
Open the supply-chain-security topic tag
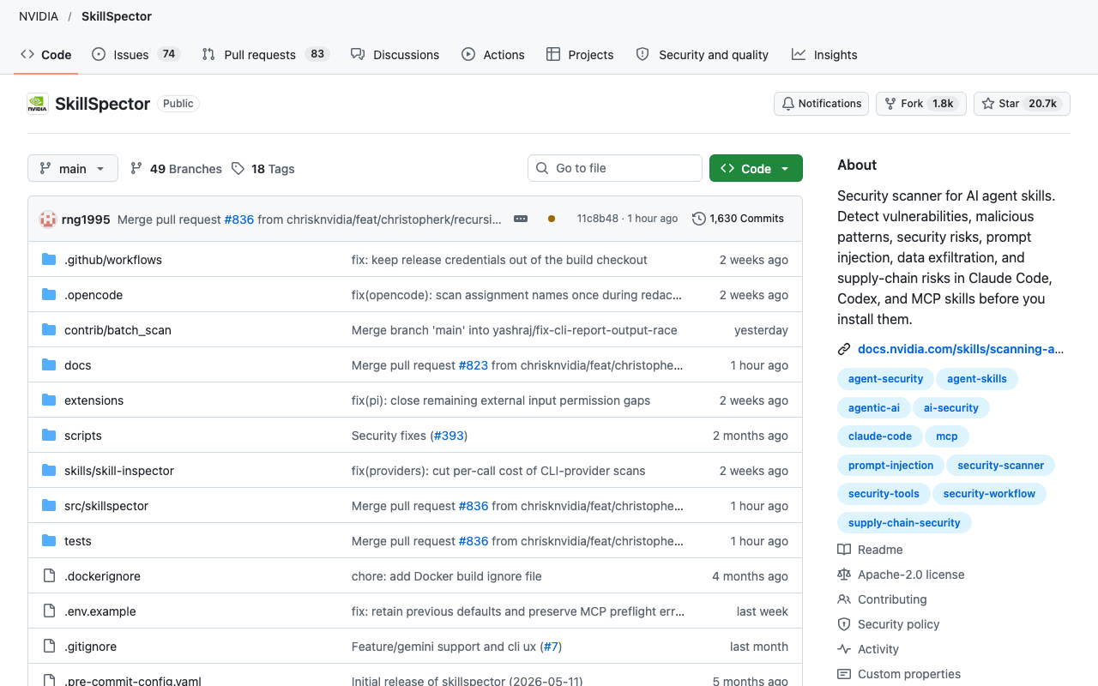coord(904,523)
